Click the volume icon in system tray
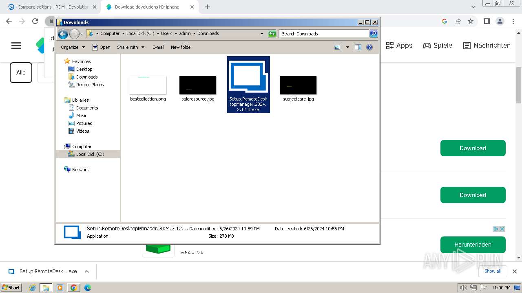This screenshot has width=522, height=293. [x=463, y=288]
